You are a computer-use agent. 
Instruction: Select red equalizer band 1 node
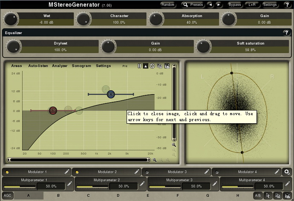click(53, 110)
